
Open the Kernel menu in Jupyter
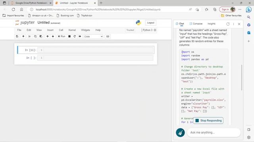tap(72, 30)
